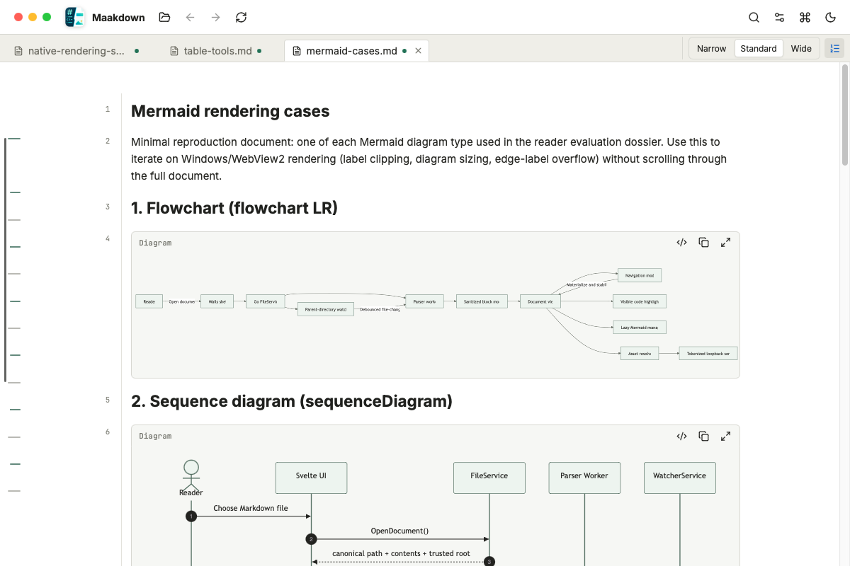The height and width of the screenshot is (566, 850).
Task: Click file icon on table-tools.md tab
Action: [174, 51]
